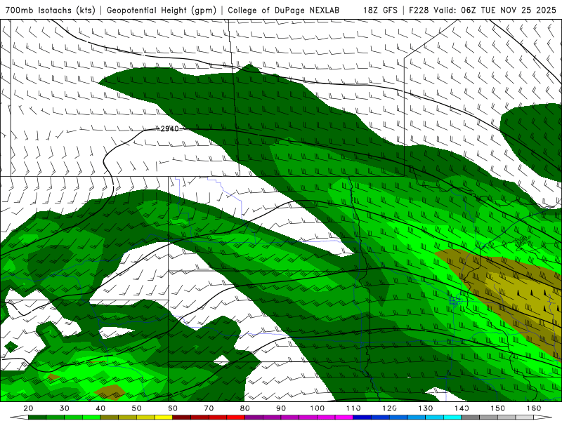562x421 pixels.
Task: Select the legend value '30'
Action: (65, 408)
